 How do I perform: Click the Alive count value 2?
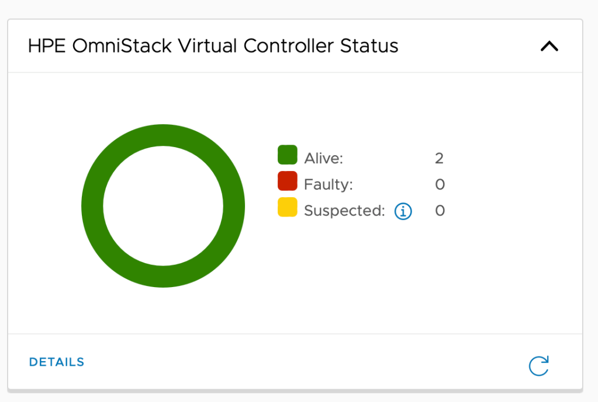[x=439, y=158]
